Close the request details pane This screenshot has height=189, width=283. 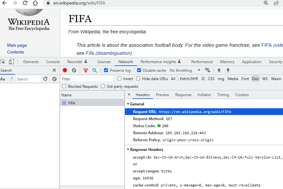129,94
